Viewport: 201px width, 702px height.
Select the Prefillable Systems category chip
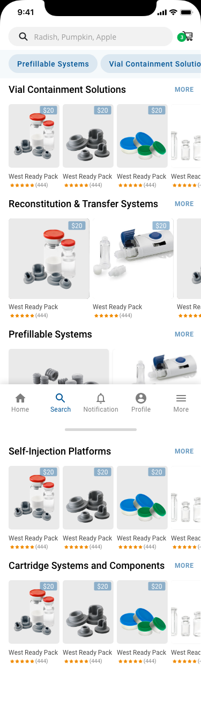53,64
